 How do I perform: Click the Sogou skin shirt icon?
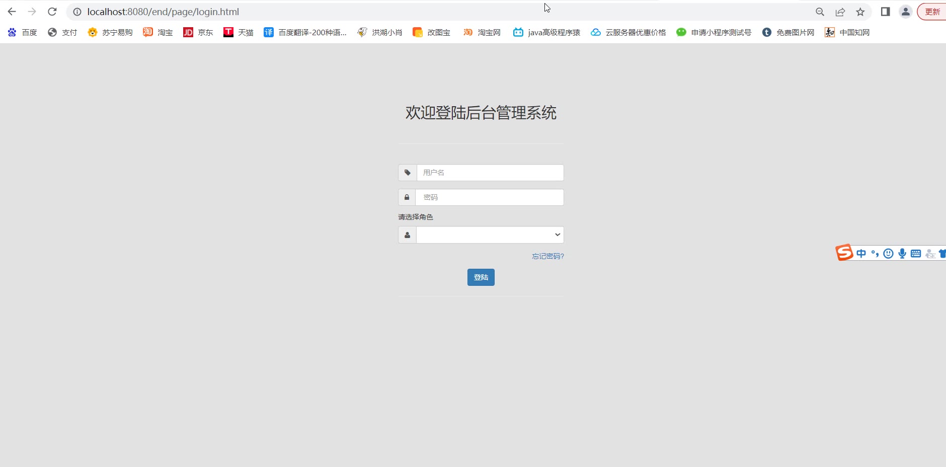[942, 254]
